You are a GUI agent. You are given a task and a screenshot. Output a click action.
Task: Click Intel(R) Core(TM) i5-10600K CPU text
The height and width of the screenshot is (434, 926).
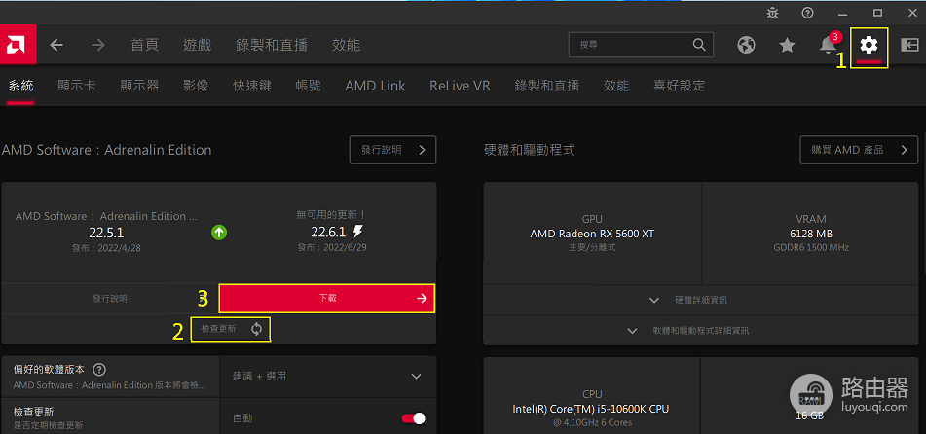click(x=592, y=409)
